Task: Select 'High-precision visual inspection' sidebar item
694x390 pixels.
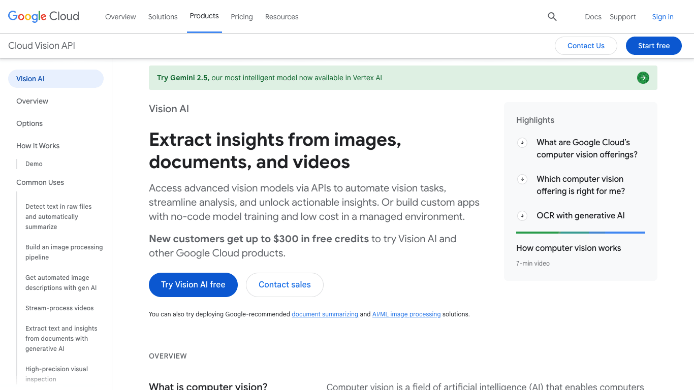Action: point(56,374)
